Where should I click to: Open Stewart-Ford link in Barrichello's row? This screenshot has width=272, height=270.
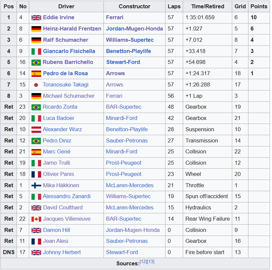click(123, 62)
